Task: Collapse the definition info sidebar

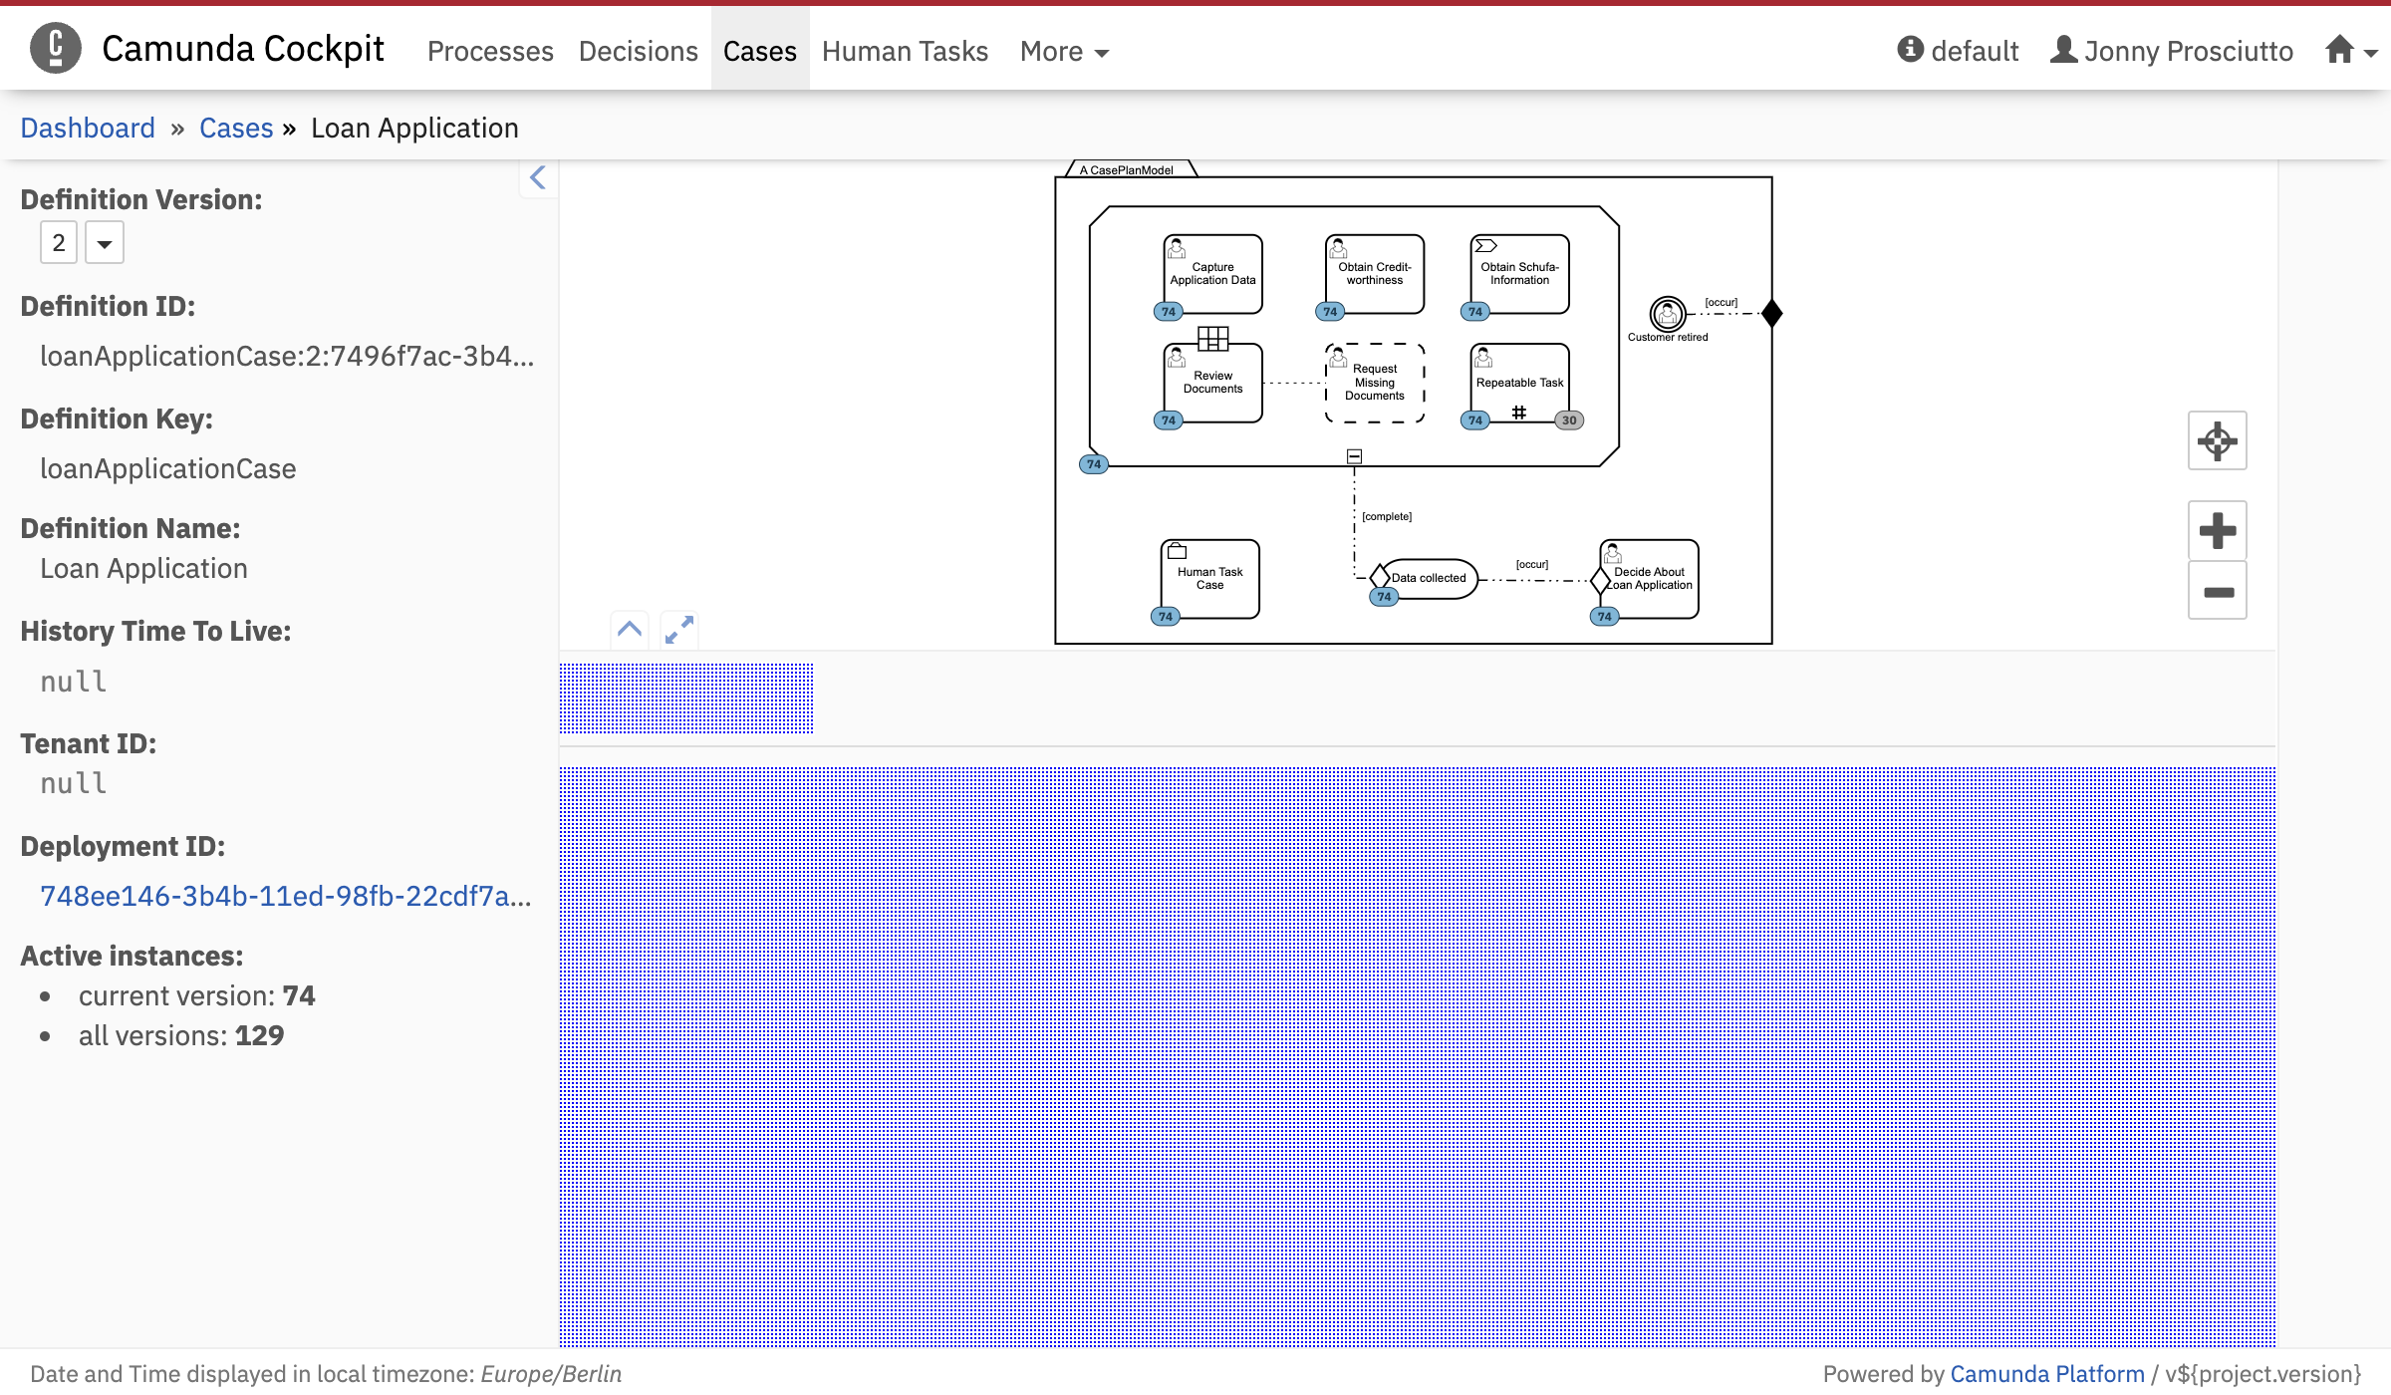Action: click(x=538, y=177)
